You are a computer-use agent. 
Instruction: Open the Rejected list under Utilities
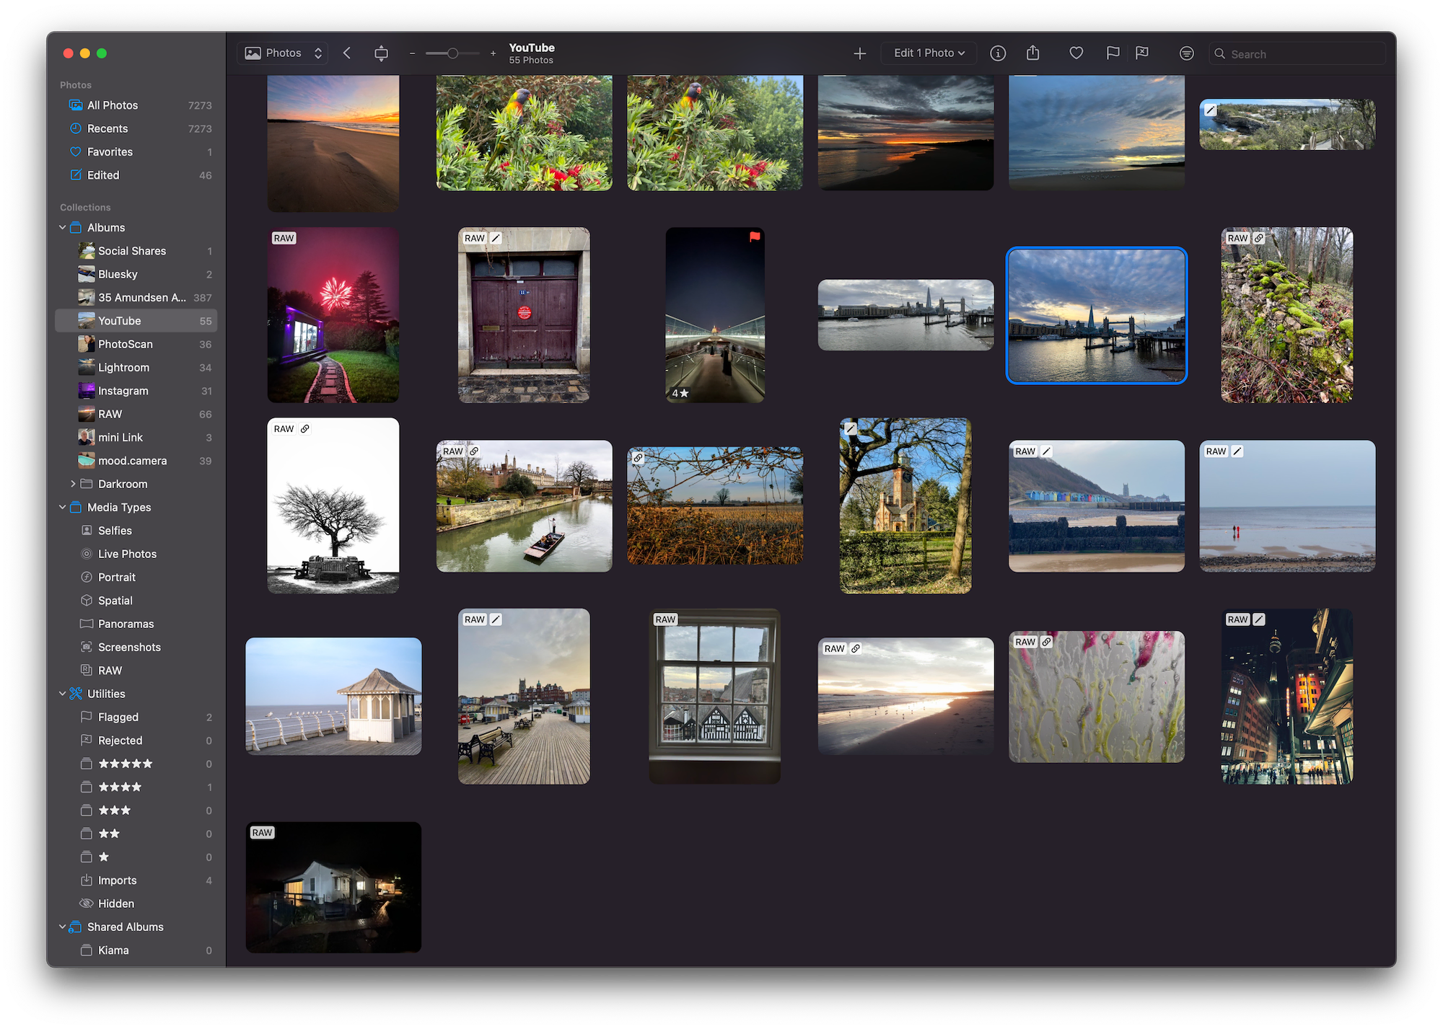(x=119, y=740)
